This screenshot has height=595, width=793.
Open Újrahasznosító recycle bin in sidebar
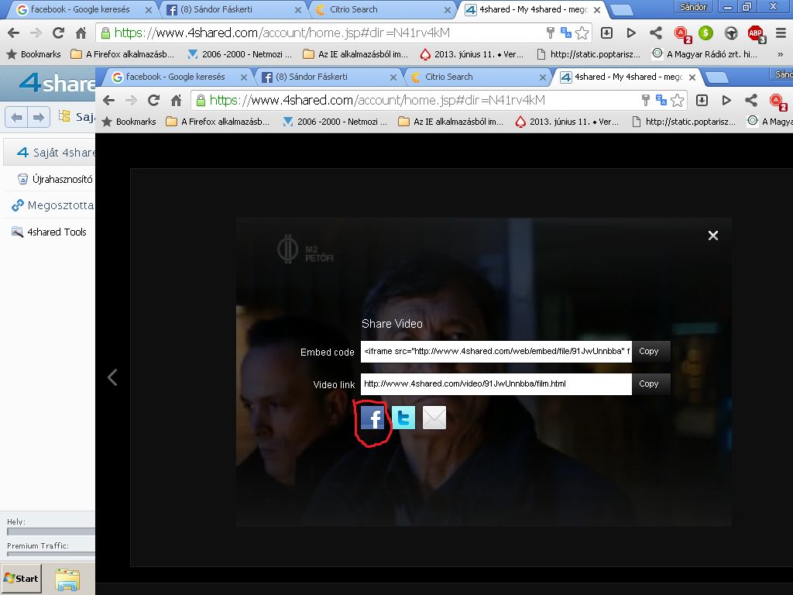[56, 179]
